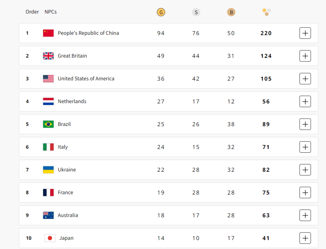Screen dimensions: 326x249
Task: Click the Japan flag icon
Action: point(50,238)
